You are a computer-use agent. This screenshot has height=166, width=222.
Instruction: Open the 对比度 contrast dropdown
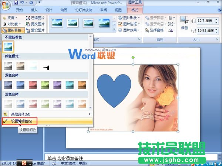point(12,24)
